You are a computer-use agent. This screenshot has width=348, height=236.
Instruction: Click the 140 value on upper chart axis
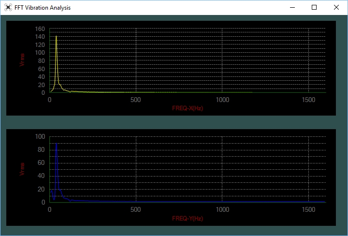coord(40,37)
